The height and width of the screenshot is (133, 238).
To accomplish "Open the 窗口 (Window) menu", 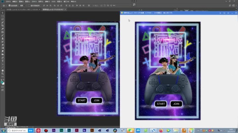I will pyautogui.click(x=66, y=2).
